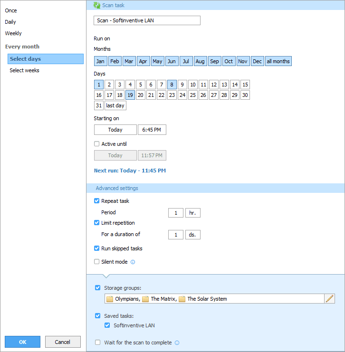
Task: Click the Scan task header icon
Action: click(97, 5)
